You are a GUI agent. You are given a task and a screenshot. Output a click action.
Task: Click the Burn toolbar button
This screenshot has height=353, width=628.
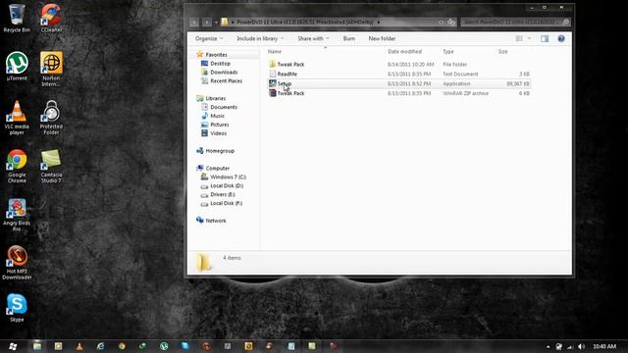tap(349, 39)
